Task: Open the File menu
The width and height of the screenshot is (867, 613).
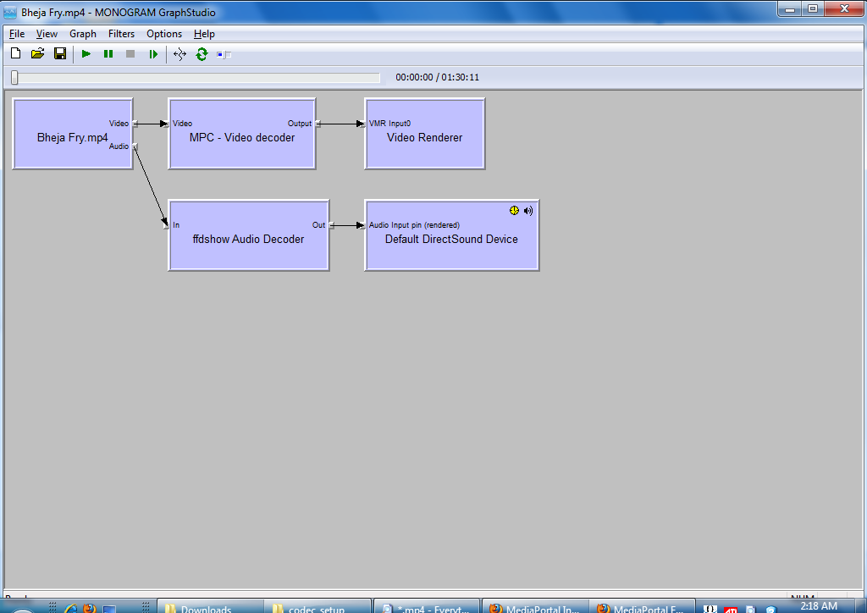Action: pyautogui.click(x=17, y=34)
